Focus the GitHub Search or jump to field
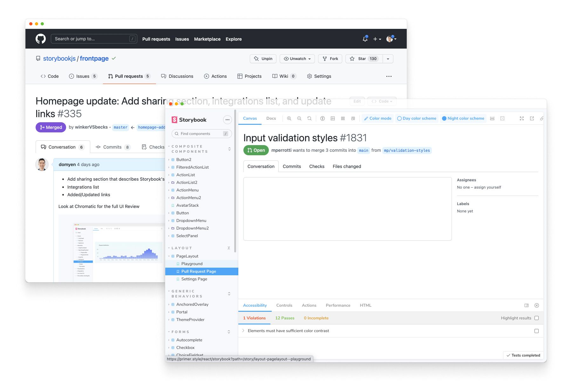This screenshot has width=572, height=381. pyautogui.click(x=94, y=39)
